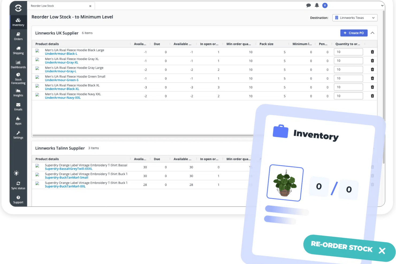Screen dimensions: 396x264
Task: Sort UK Supplier by Minimum level column
Action: coord(302,44)
